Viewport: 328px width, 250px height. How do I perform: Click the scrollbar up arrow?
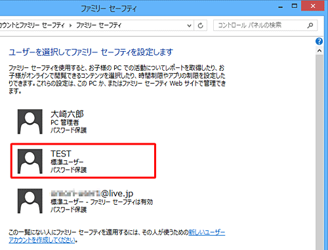pos(319,51)
